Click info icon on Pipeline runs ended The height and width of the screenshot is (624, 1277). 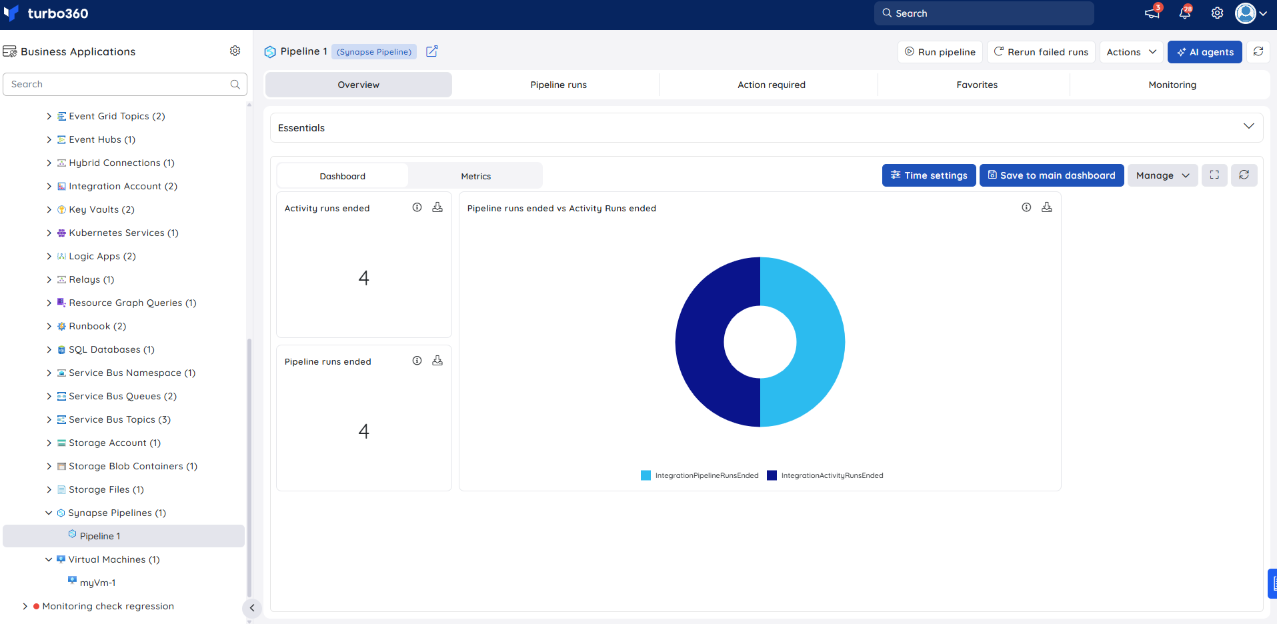(417, 361)
